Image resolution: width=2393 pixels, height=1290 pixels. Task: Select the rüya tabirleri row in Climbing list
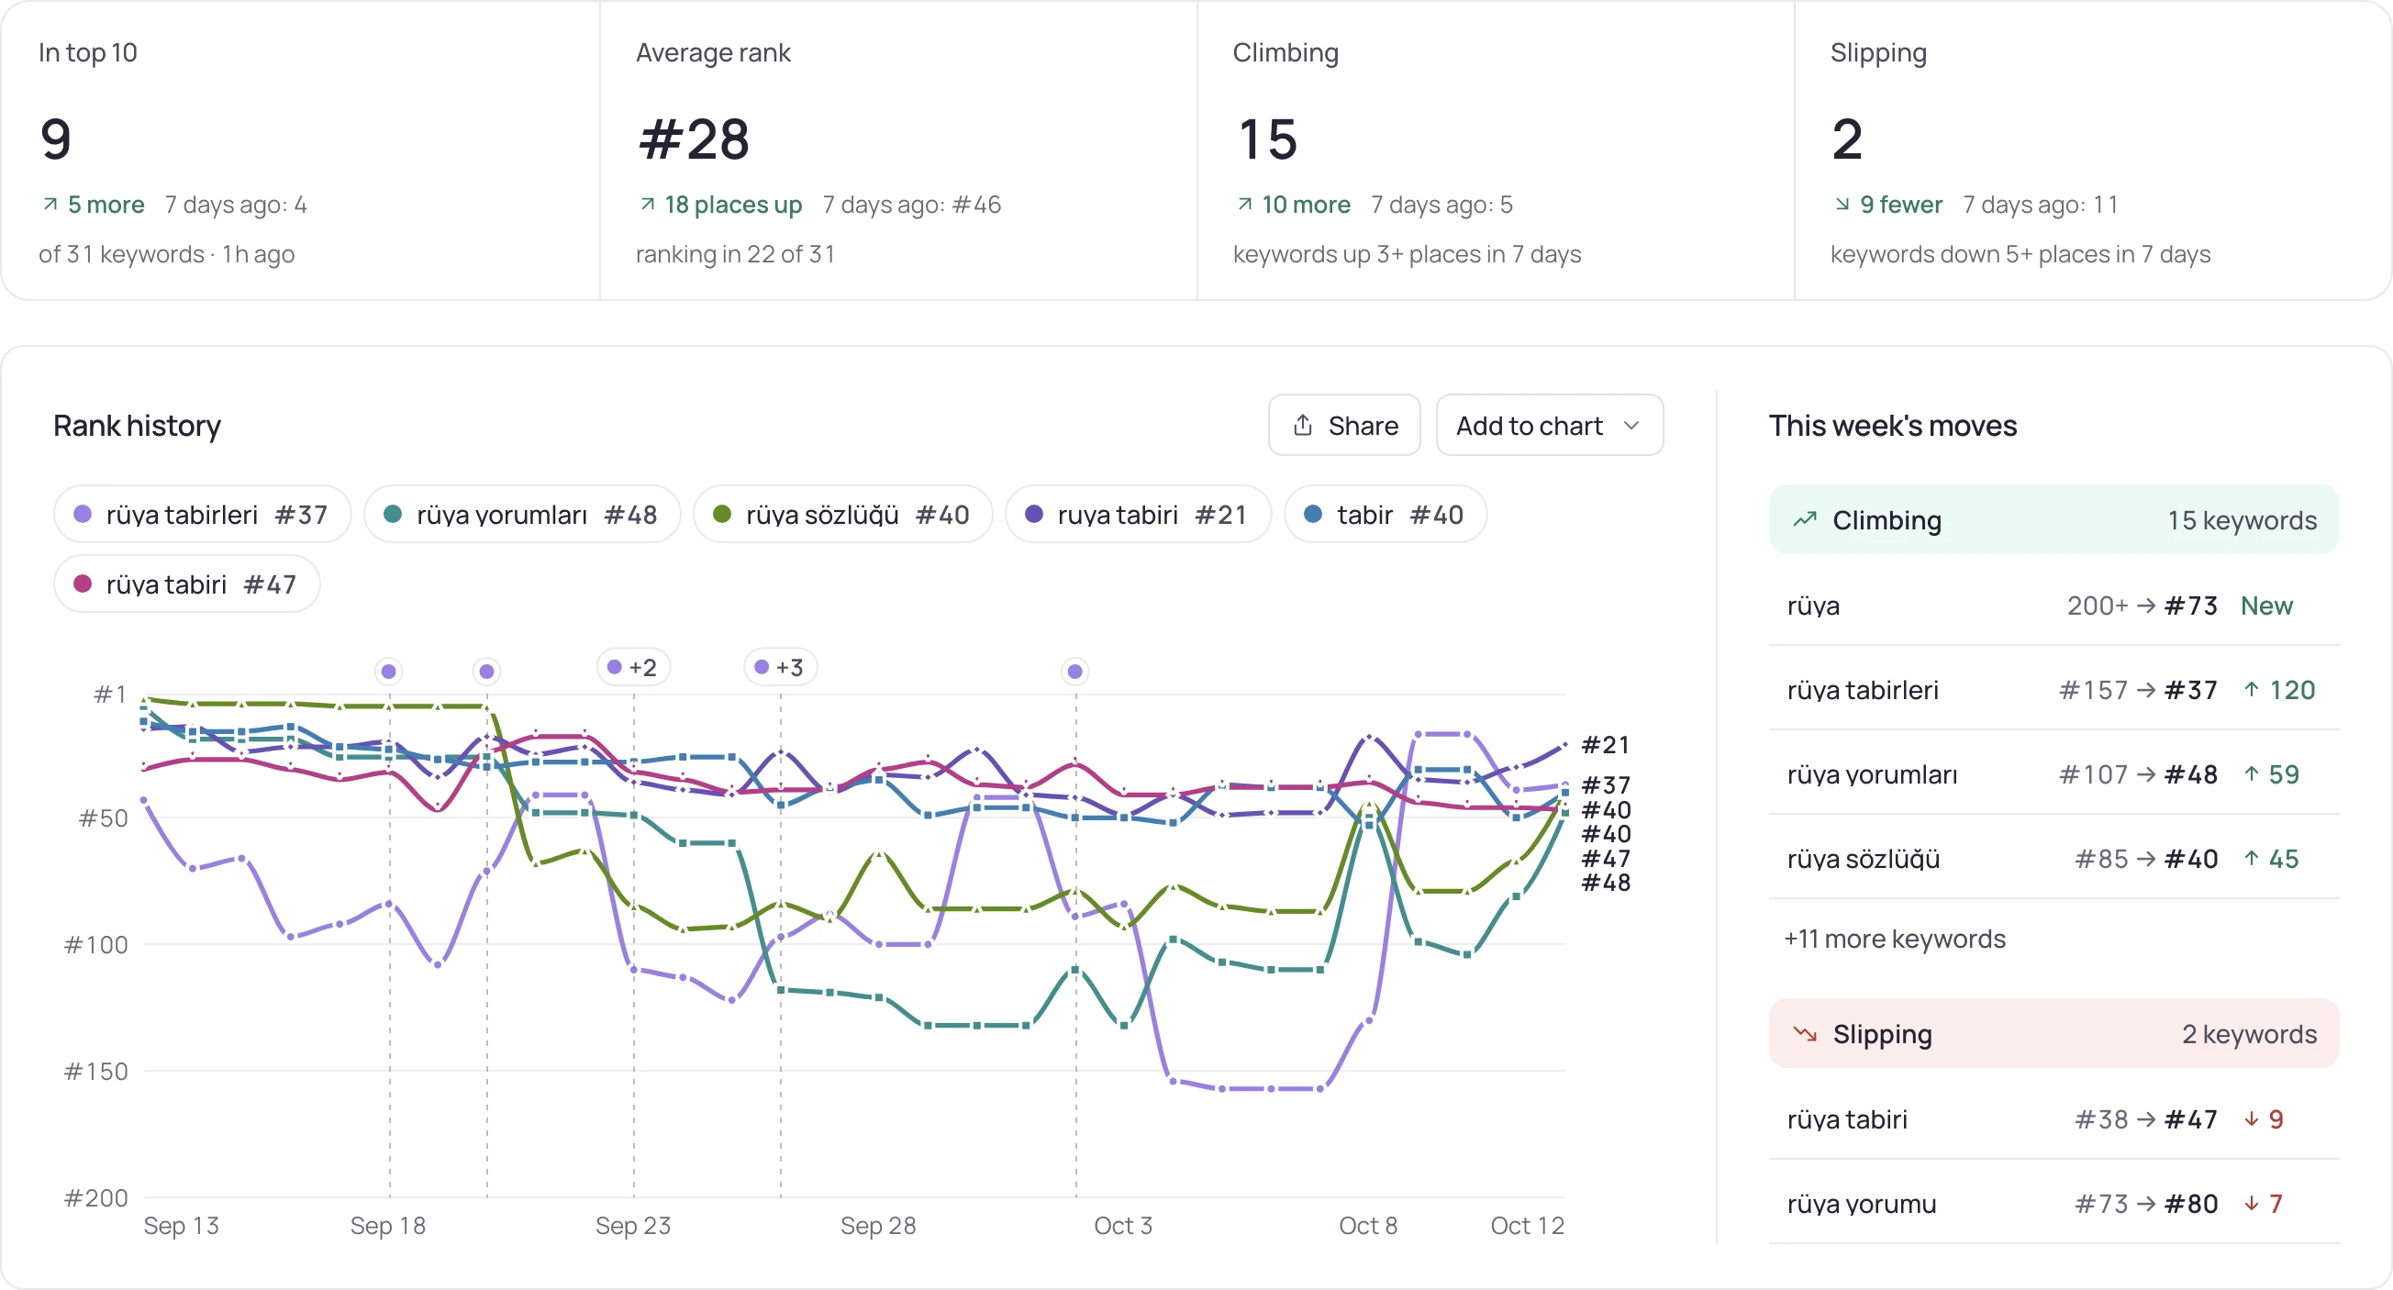tap(2053, 690)
